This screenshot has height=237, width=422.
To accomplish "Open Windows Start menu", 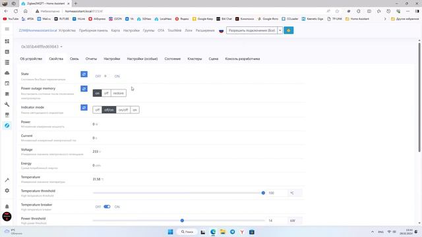I will [x=171, y=232].
